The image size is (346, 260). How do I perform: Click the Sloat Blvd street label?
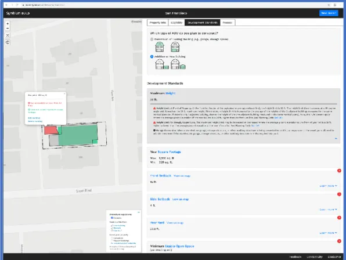(84, 190)
